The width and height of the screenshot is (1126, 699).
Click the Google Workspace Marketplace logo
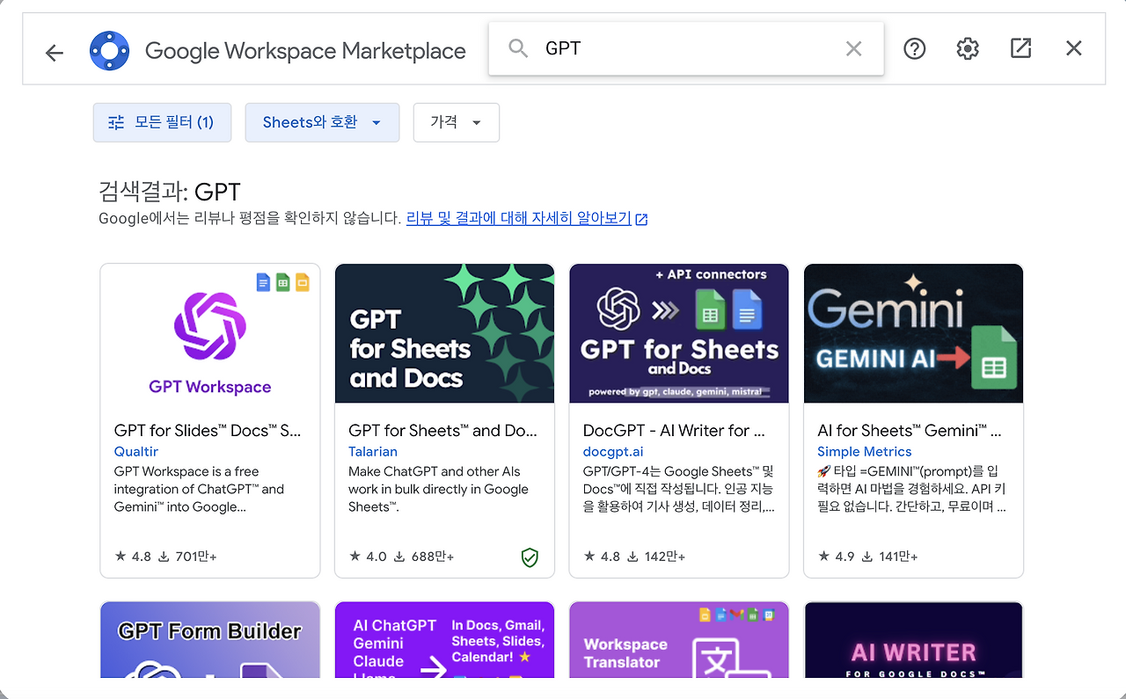(109, 51)
